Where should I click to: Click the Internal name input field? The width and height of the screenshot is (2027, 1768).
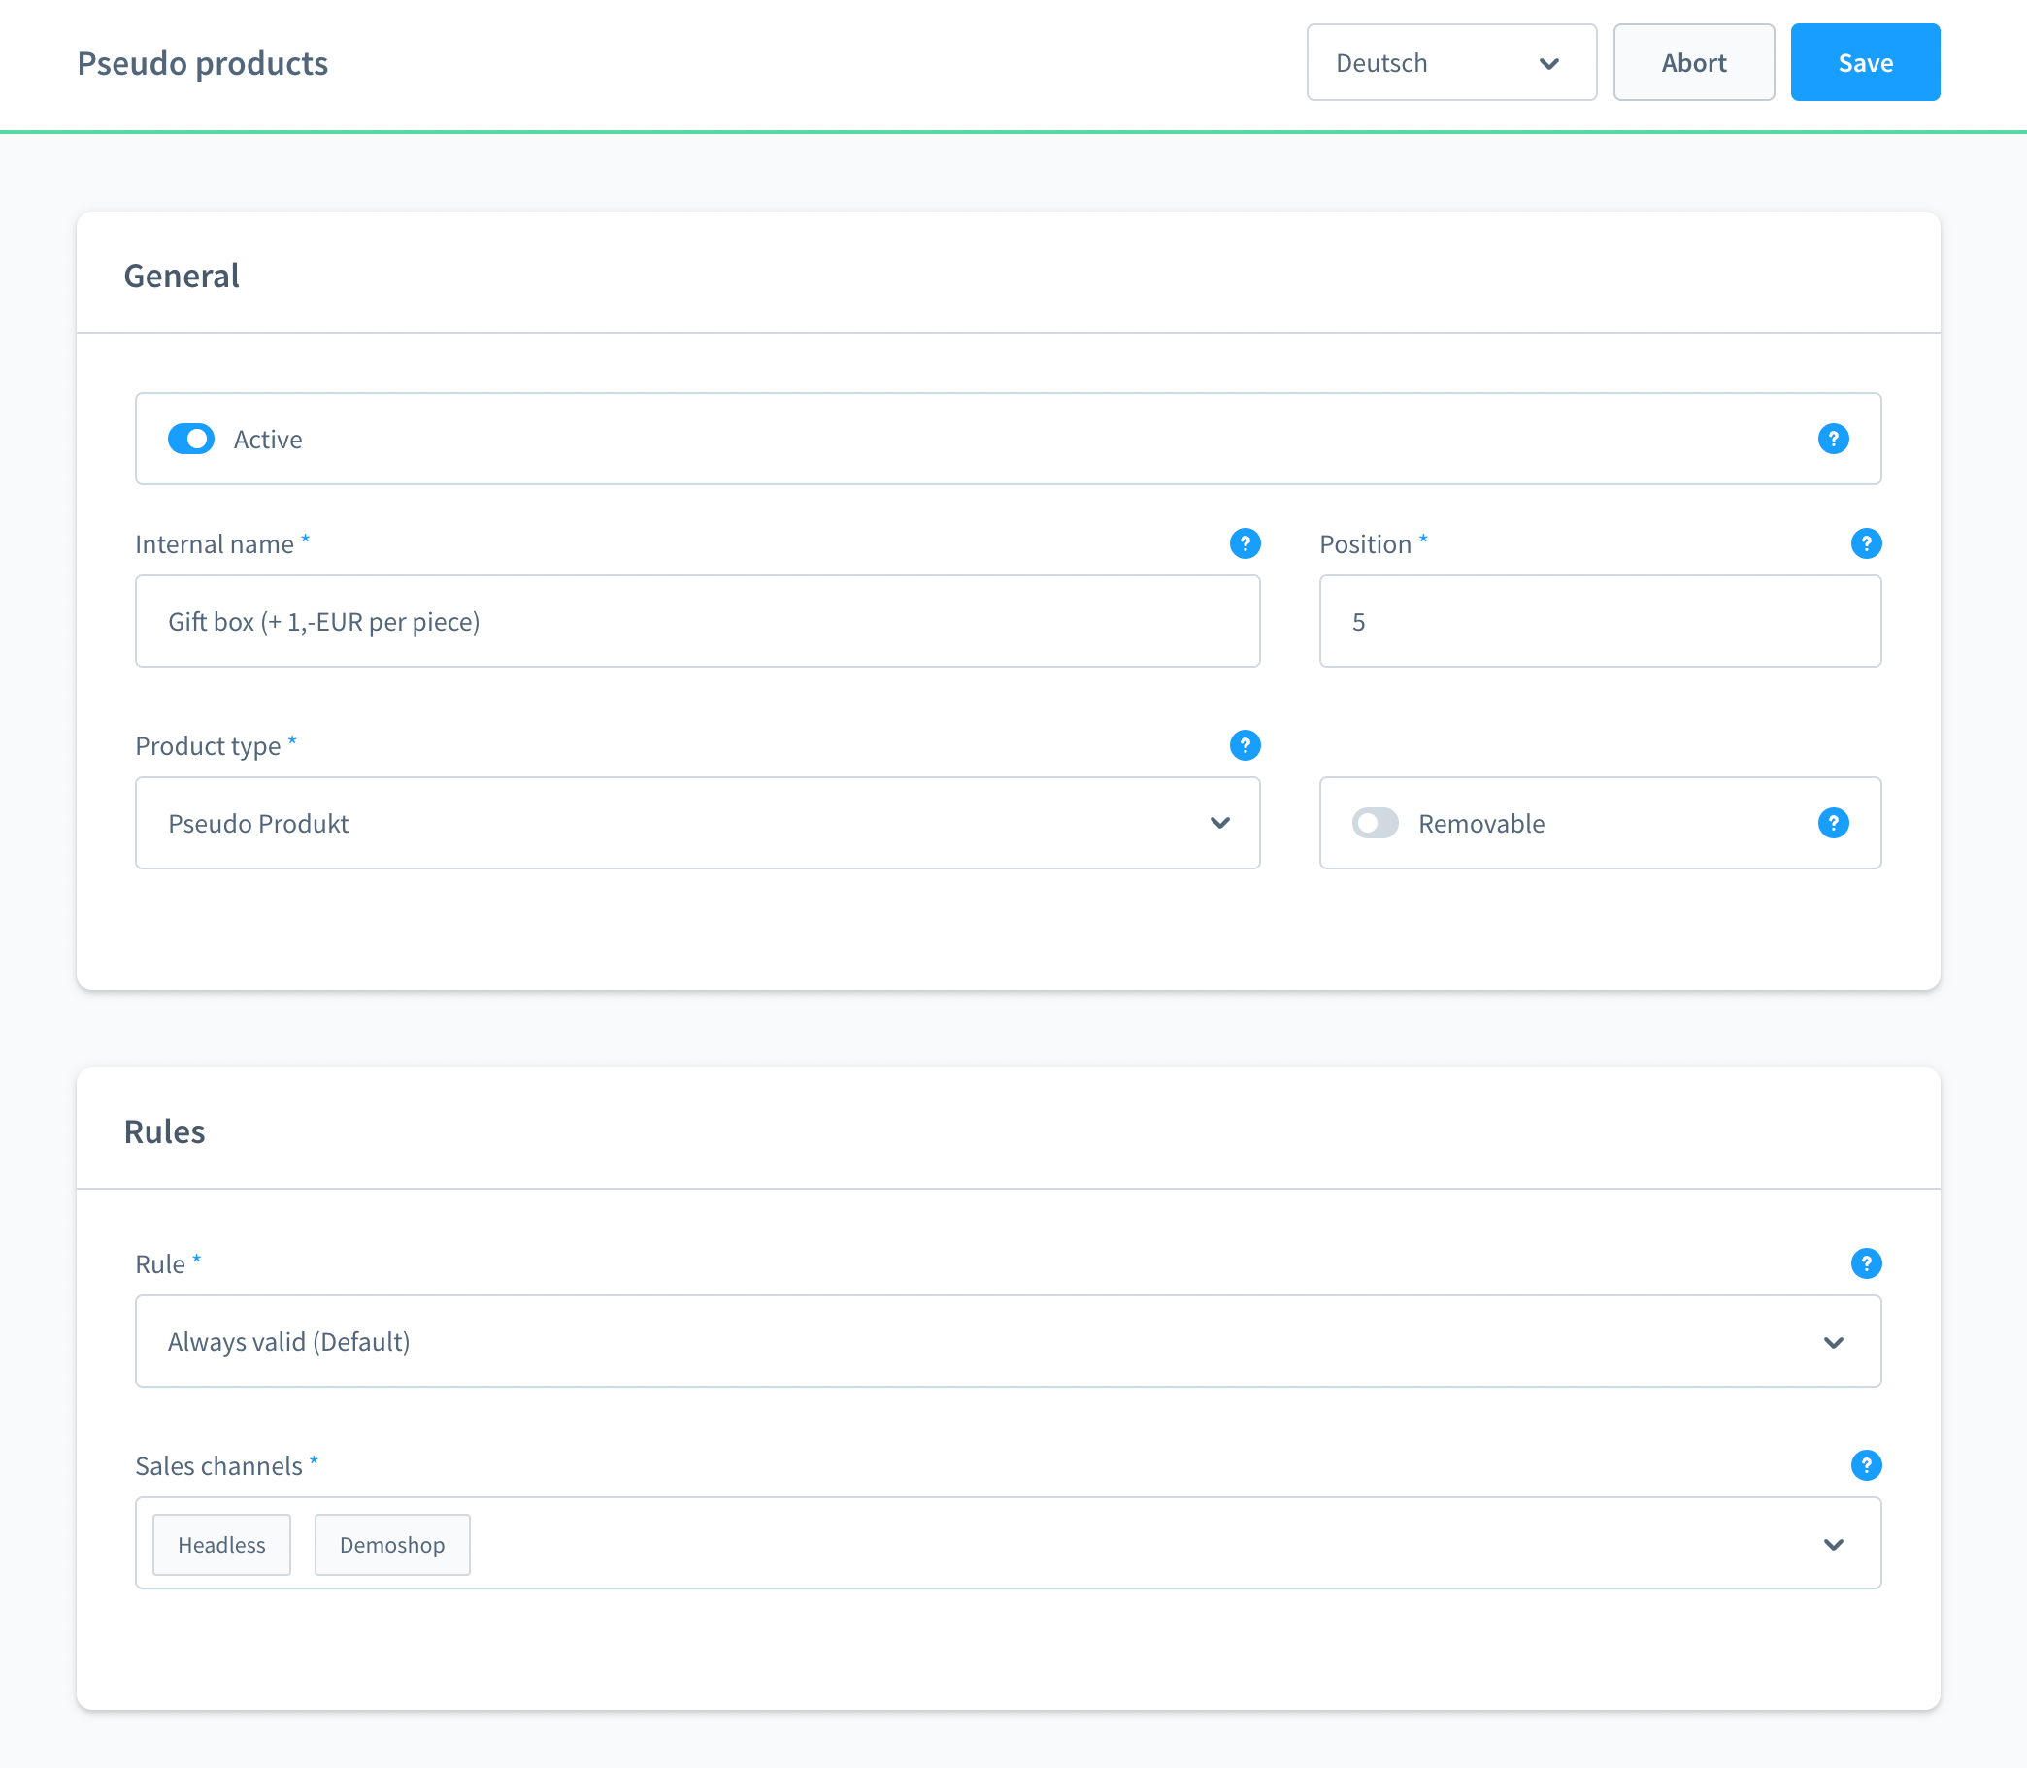698,620
